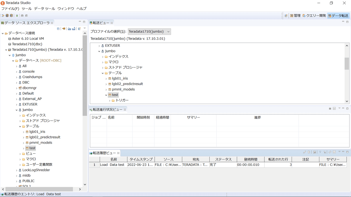The image size is (351, 197).
Task: Click the new connection profile icon
Action: pyautogui.click(x=63, y=28)
